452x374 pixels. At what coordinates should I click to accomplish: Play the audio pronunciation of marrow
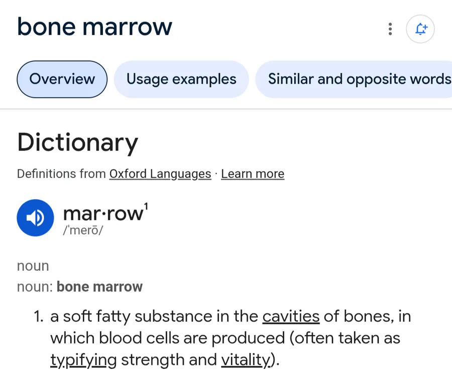tap(35, 218)
